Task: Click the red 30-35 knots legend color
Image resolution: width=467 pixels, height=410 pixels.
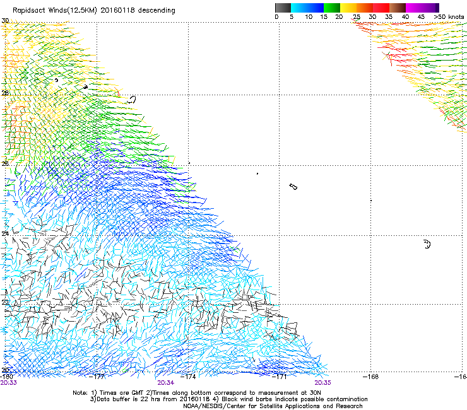Action: point(381,8)
